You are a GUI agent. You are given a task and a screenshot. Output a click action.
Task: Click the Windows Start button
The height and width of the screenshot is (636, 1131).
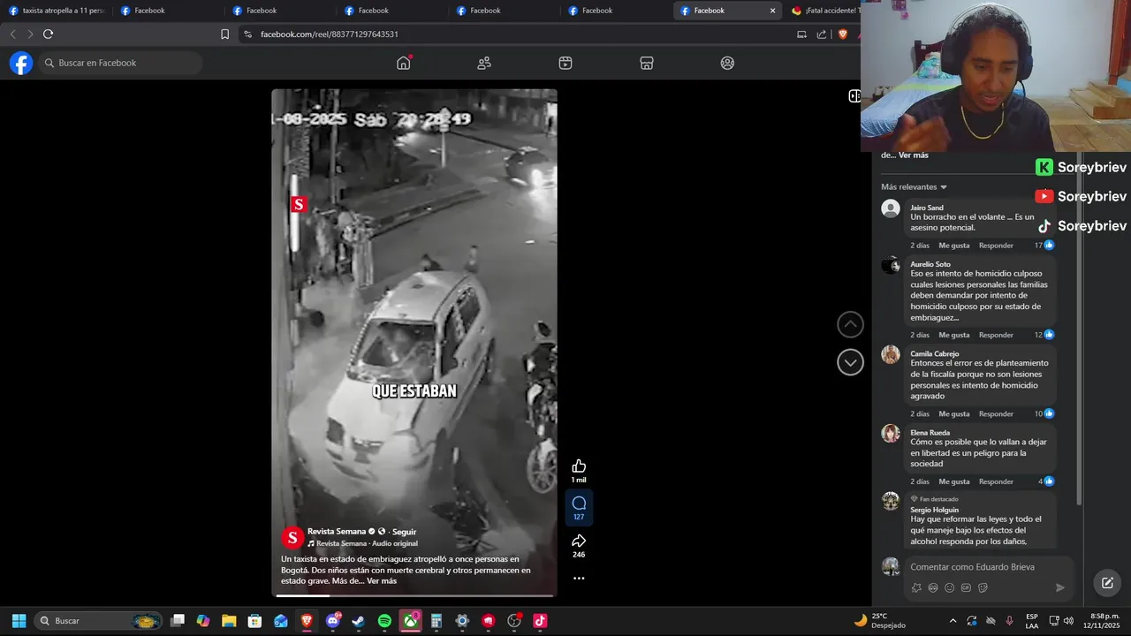click(19, 621)
